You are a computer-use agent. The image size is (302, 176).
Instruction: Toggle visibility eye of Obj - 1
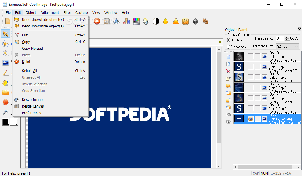pos(250,119)
